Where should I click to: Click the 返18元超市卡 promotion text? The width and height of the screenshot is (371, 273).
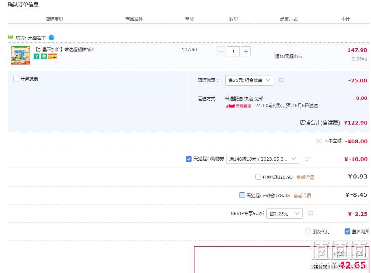[x=289, y=56]
